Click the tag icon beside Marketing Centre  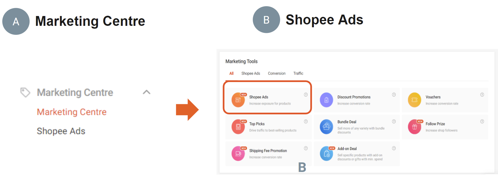(x=25, y=92)
